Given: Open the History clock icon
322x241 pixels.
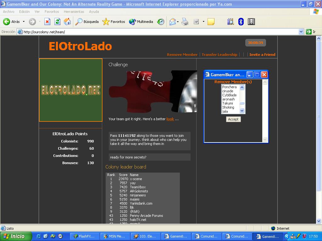Looking at the screenshot, I should click(161, 22).
